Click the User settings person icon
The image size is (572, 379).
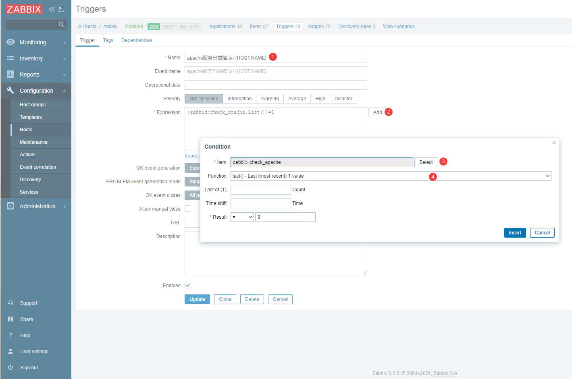click(10, 351)
